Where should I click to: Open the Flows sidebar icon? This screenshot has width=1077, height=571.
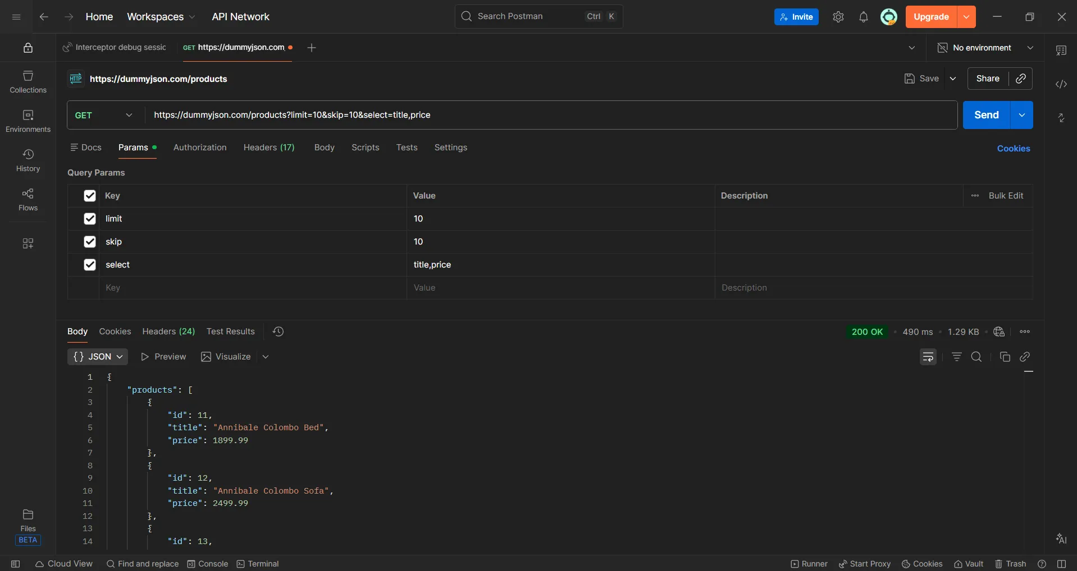[x=28, y=200]
